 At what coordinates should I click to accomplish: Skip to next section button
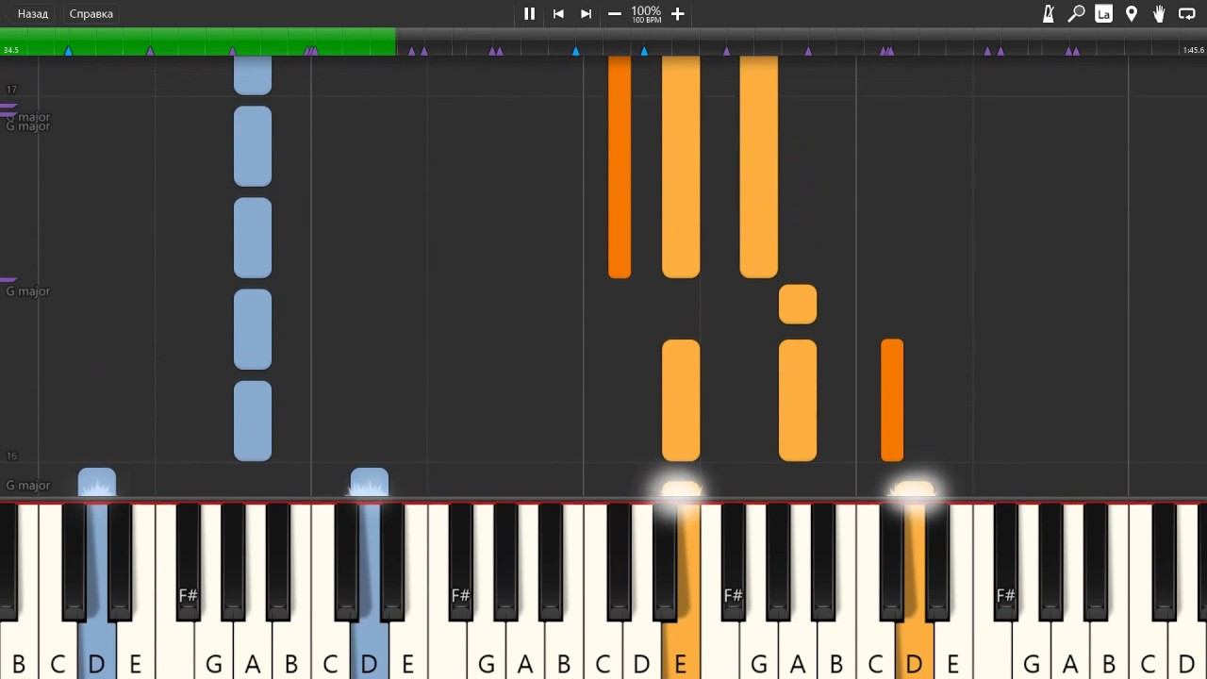point(586,14)
